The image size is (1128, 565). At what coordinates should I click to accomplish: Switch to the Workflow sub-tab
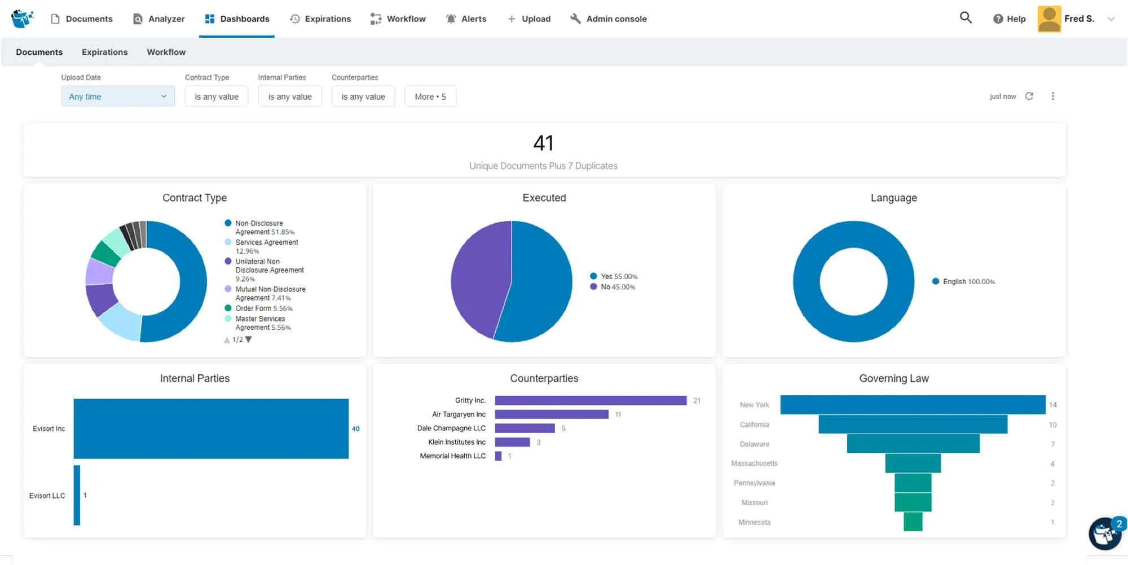tap(166, 52)
